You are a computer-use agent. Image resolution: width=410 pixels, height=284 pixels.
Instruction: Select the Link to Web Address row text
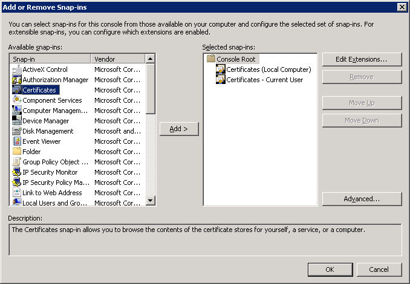pos(52,193)
